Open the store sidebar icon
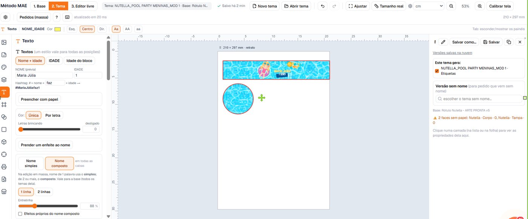Screen dimensions: 528x219 [4, 191]
